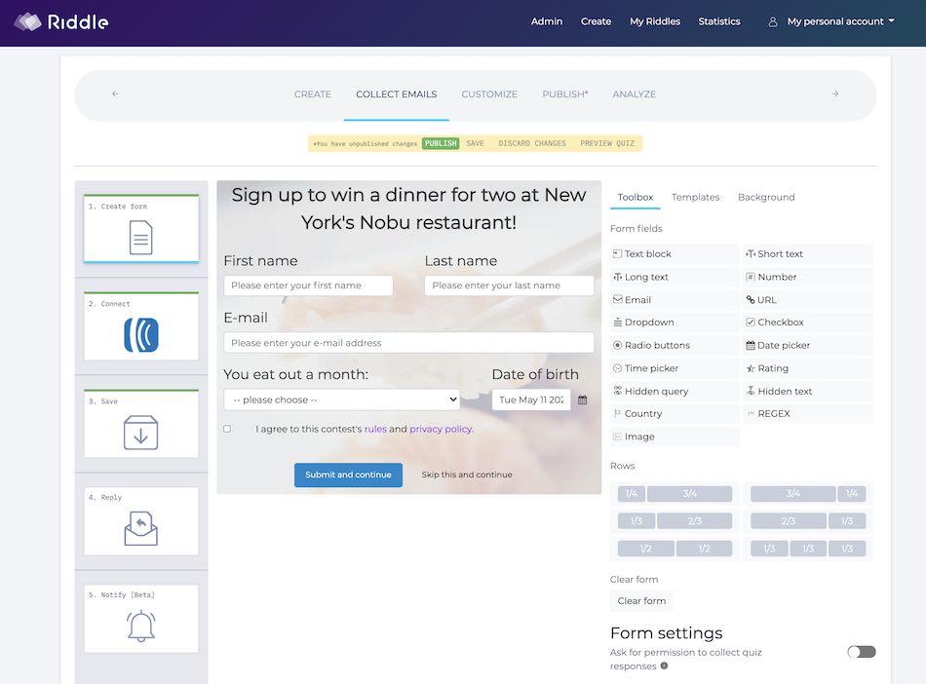Viewport: 926px width, 684px height.
Task: Add a Radio buttons field
Action: pos(675,345)
